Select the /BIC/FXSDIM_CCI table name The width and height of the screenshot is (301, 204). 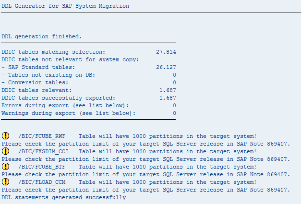click(x=43, y=151)
